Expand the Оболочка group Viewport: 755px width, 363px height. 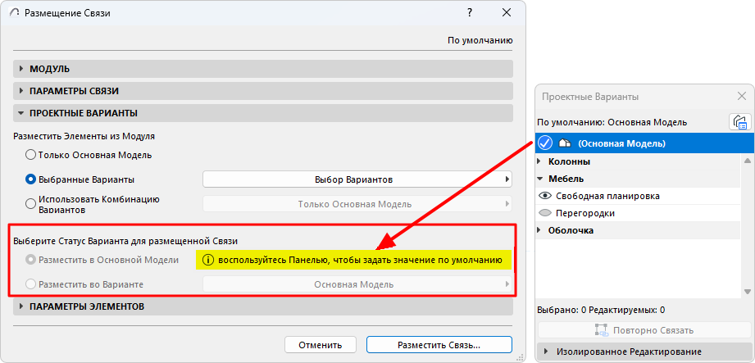539,230
